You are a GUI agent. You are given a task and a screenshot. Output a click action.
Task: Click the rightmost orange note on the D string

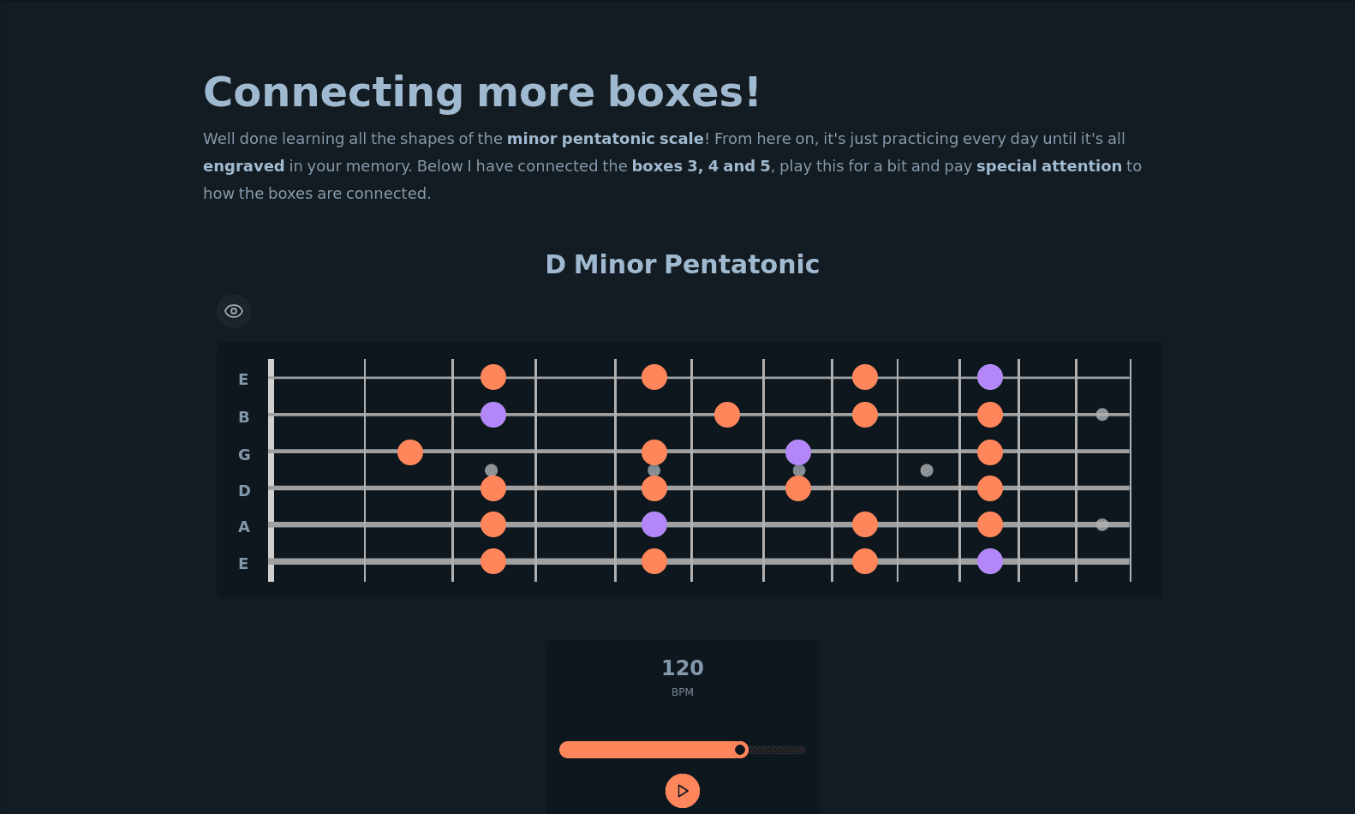990,488
